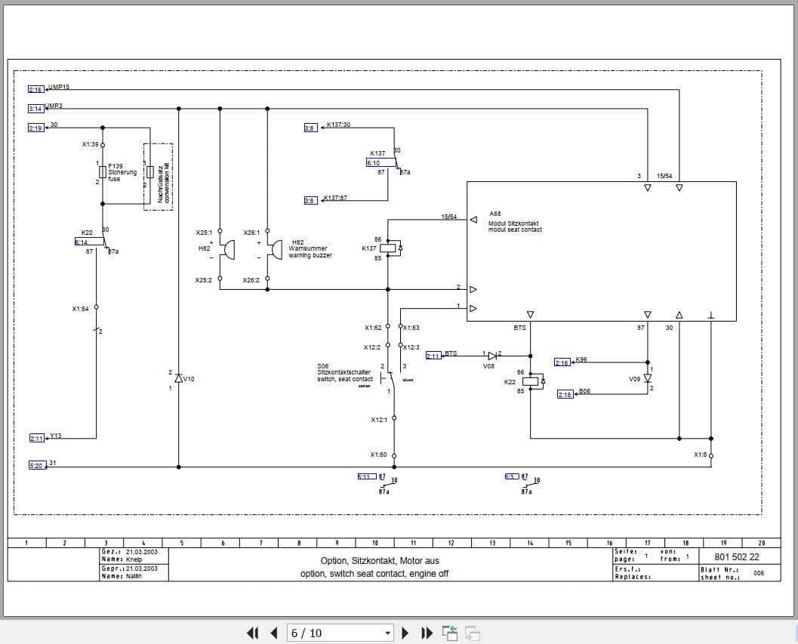Open the 6:3 contact reference link

511,476
